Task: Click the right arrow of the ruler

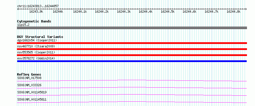Action: click(246, 9)
